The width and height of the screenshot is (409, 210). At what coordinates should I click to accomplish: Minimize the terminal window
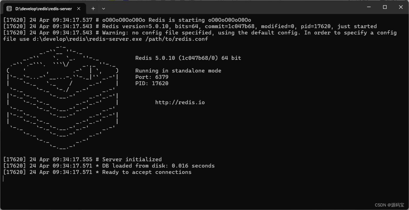pyautogui.click(x=368, y=7)
